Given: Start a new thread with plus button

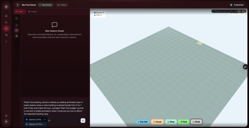Looking at the screenshot, I should (x=16, y=25).
